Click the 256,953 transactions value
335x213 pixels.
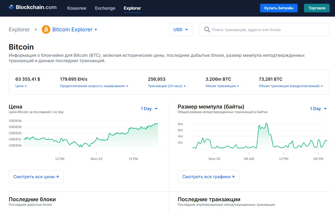tap(157, 79)
